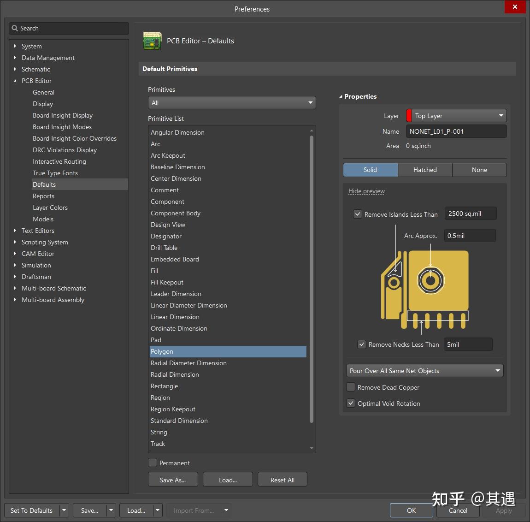Image resolution: width=530 pixels, height=522 pixels.
Task: Click the primitive list scrollbar
Action: (x=311, y=279)
